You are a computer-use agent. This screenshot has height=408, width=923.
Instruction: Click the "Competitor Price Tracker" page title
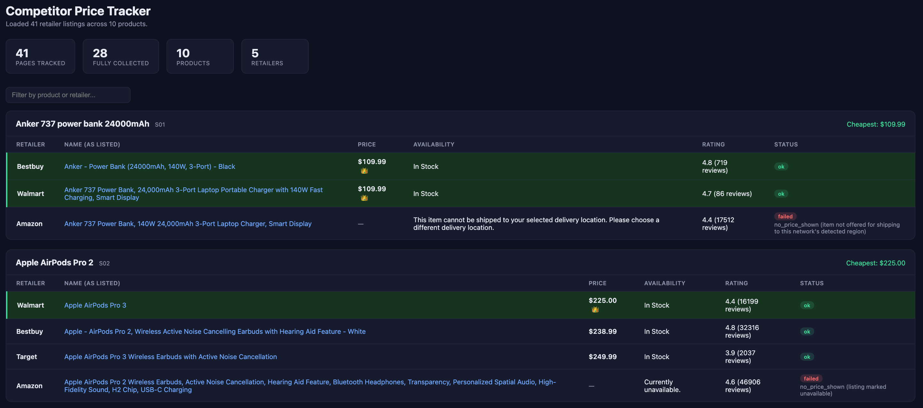click(x=78, y=11)
